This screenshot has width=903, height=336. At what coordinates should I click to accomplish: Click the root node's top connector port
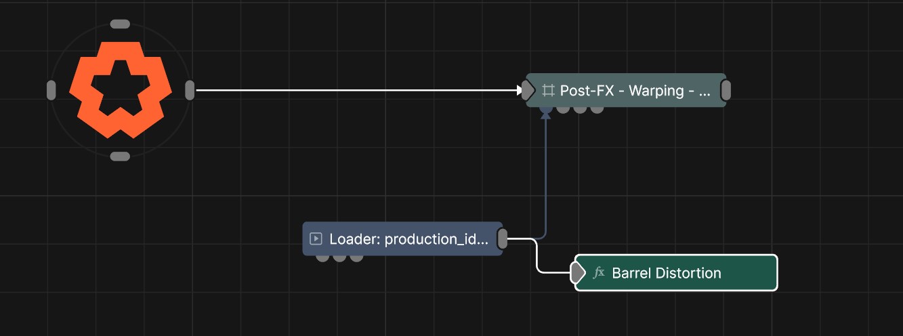120,24
